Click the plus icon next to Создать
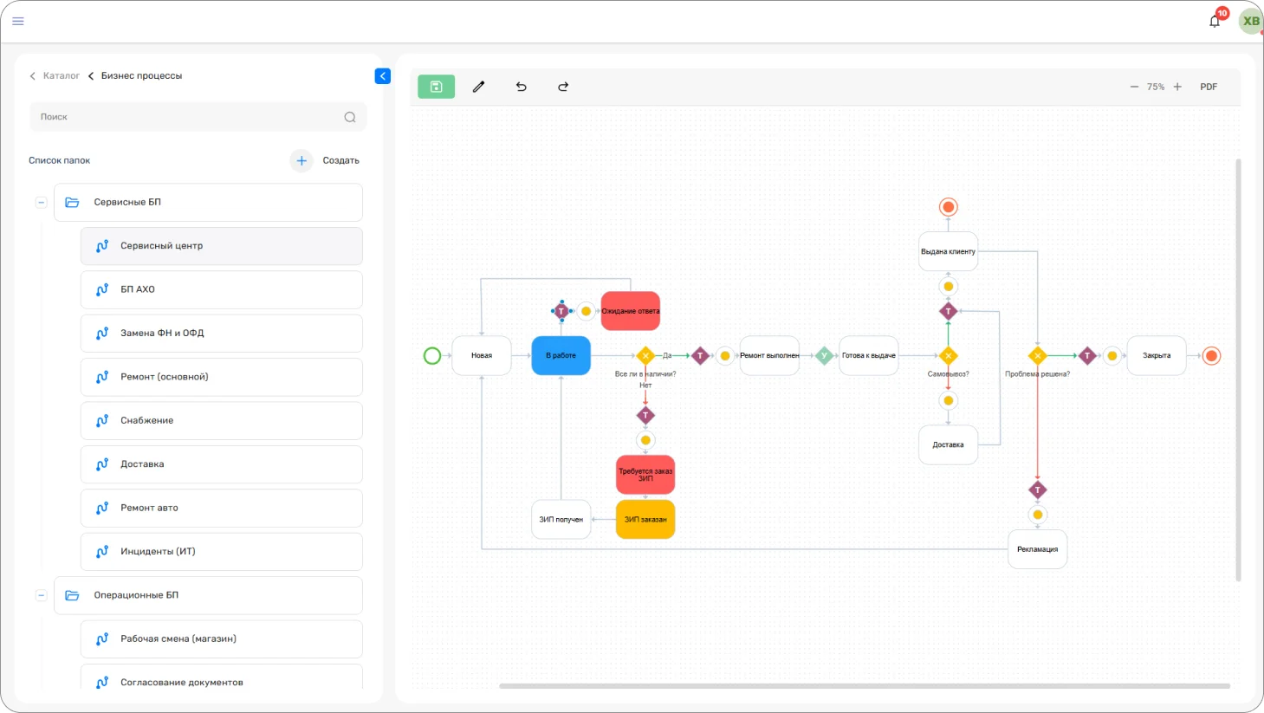1264x713 pixels. pos(301,160)
